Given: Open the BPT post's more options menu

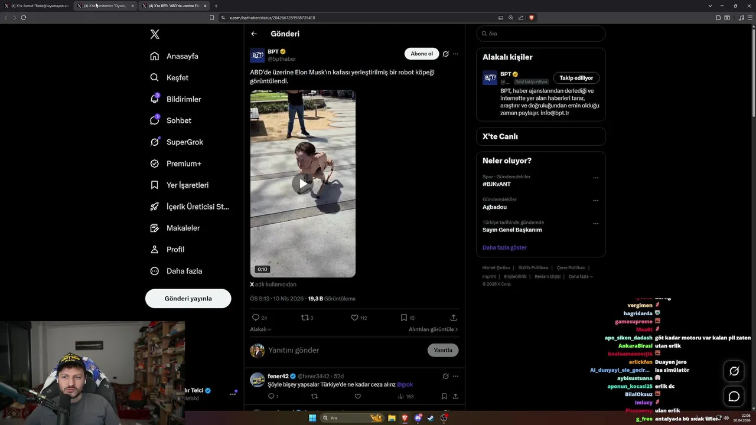Looking at the screenshot, I should pyautogui.click(x=455, y=54).
